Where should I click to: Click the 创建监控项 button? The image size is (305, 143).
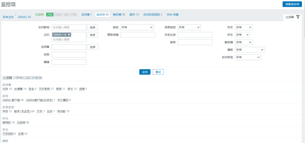(292, 4)
